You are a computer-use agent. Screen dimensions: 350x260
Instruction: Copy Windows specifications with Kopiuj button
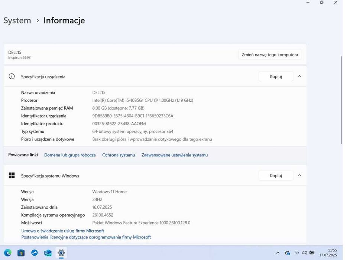coord(276,175)
